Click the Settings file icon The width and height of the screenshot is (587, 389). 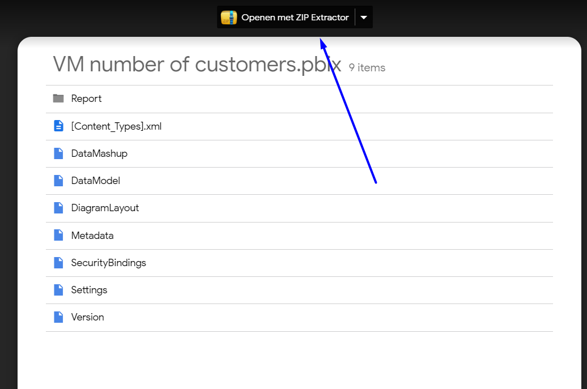(58, 290)
